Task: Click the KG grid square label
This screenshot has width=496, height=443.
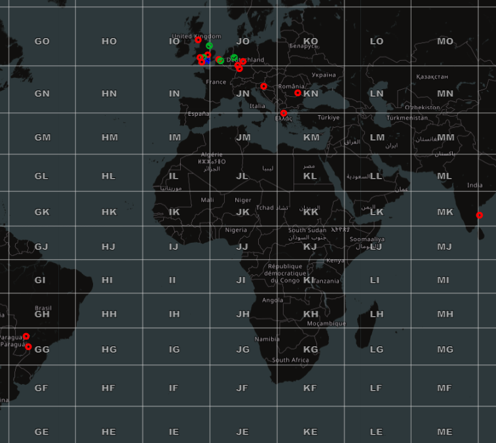Action: [x=311, y=349]
